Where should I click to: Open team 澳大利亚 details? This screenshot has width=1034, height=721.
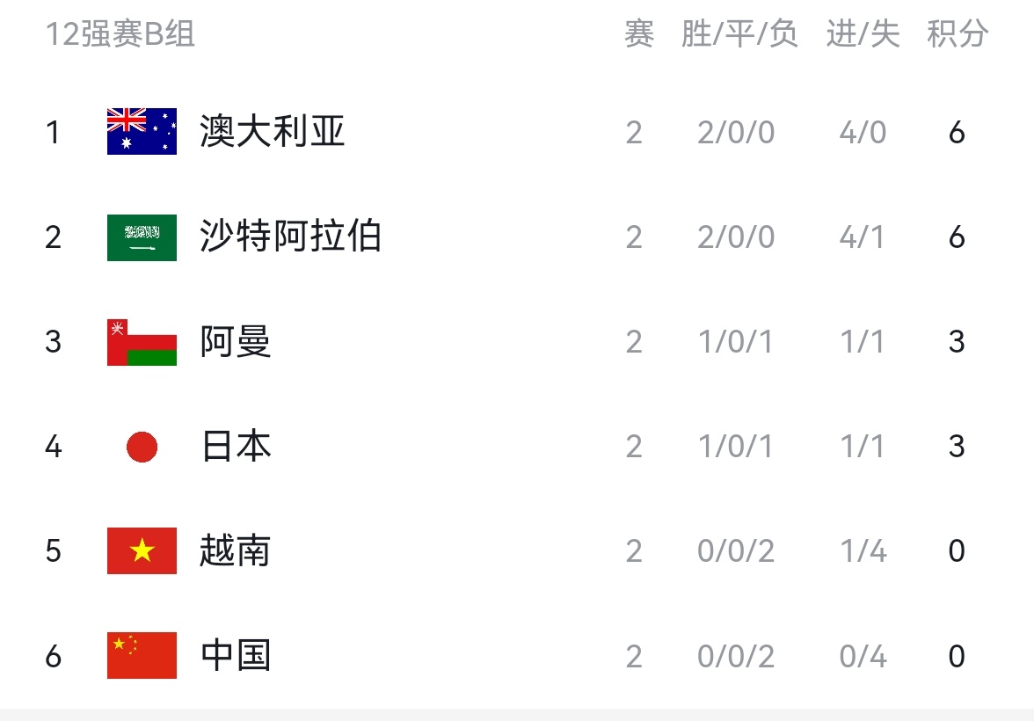click(273, 132)
